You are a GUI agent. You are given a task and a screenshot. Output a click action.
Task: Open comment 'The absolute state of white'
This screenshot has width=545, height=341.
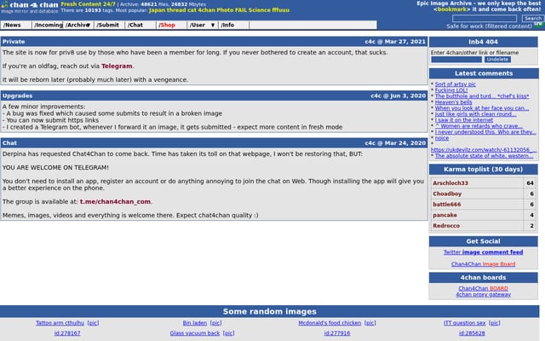pyautogui.click(x=484, y=156)
